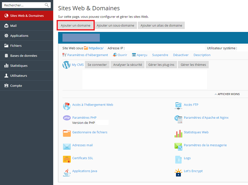Open the httpdocs/ link
This screenshot has height=185, width=248.
coord(96,48)
